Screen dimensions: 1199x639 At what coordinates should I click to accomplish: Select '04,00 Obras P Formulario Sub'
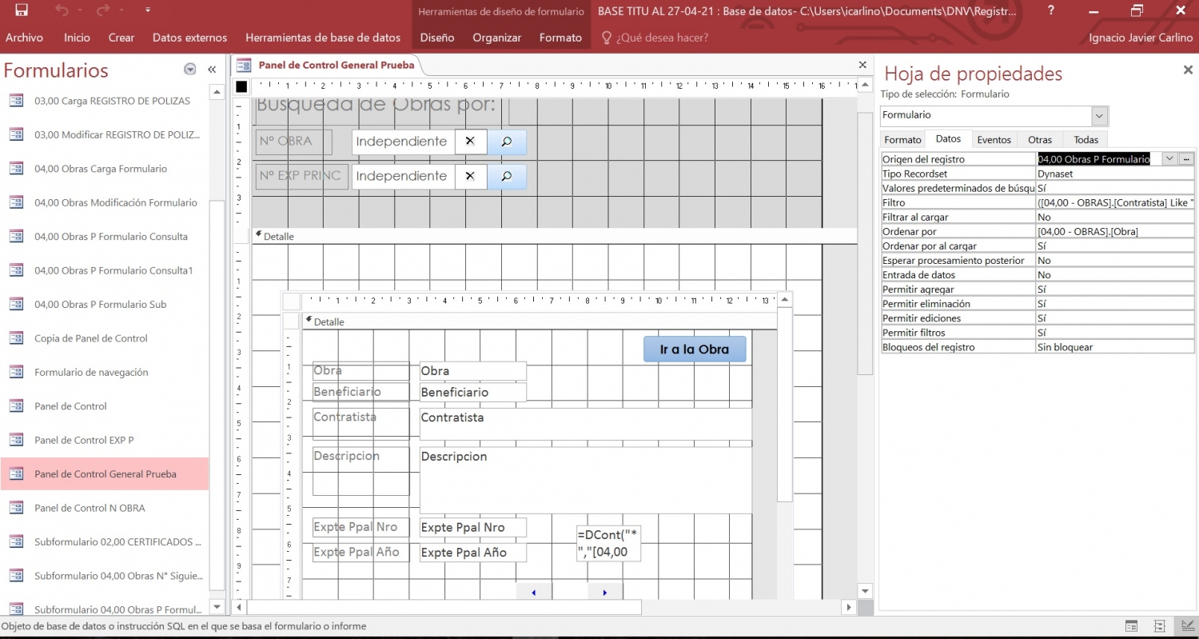[101, 304]
